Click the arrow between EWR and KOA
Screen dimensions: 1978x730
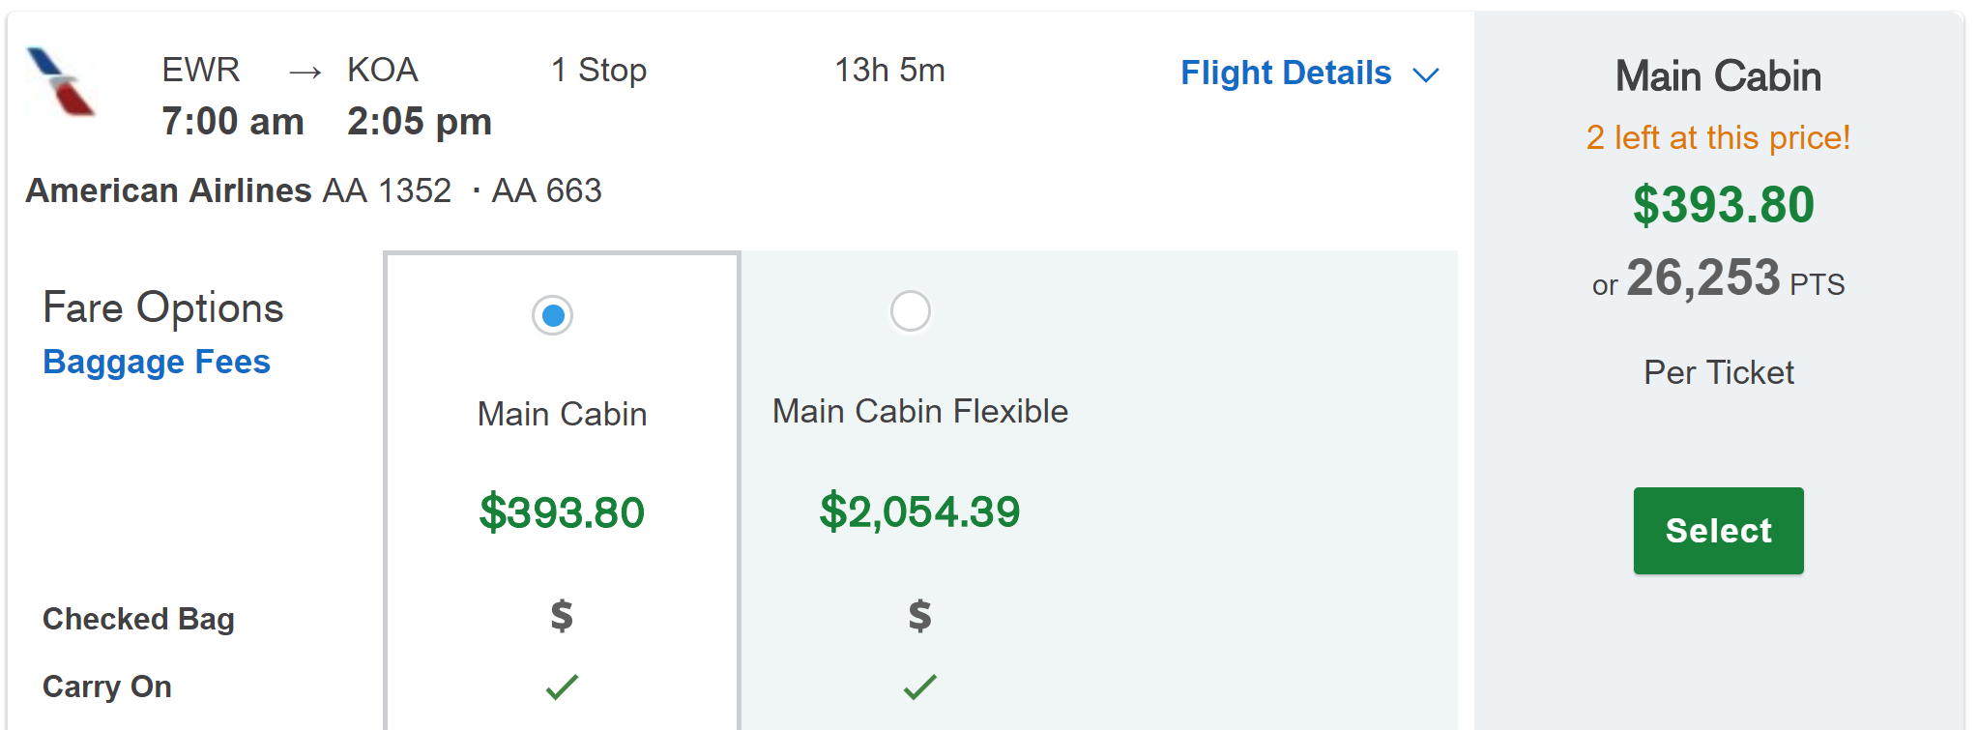tap(305, 72)
